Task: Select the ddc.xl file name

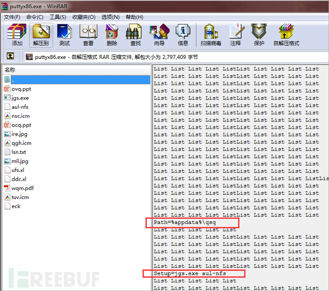Action: tap(19, 179)
